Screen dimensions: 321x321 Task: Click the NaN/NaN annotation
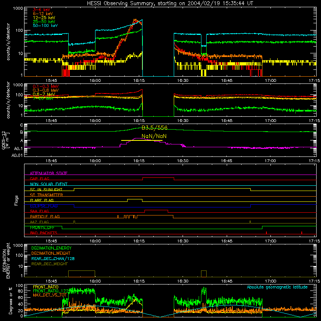(154, 136)
